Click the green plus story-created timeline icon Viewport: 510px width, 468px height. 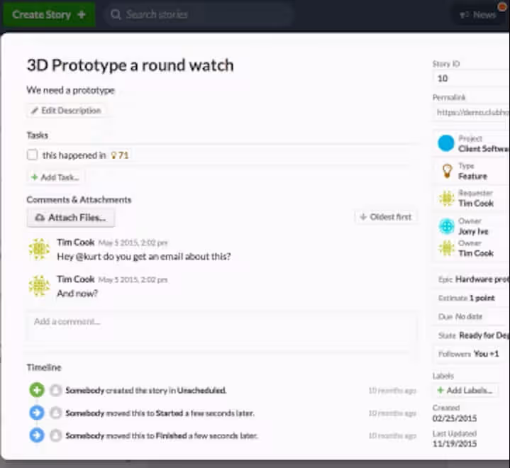pos(37,390)
